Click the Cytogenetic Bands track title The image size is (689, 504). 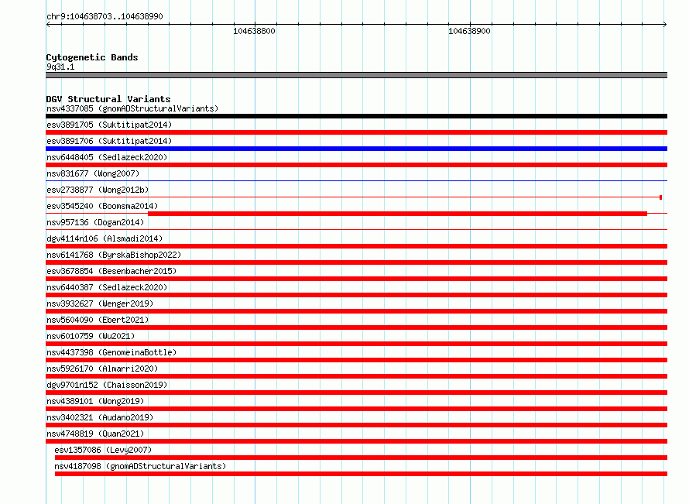92,57
